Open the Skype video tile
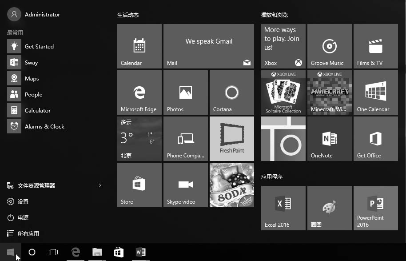Screen dimensions: 406x261 (185, 185)
